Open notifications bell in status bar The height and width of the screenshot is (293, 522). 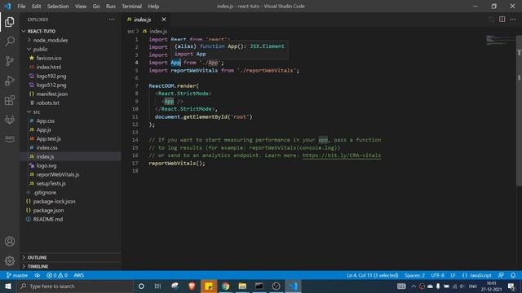click(x=513, y=275)
